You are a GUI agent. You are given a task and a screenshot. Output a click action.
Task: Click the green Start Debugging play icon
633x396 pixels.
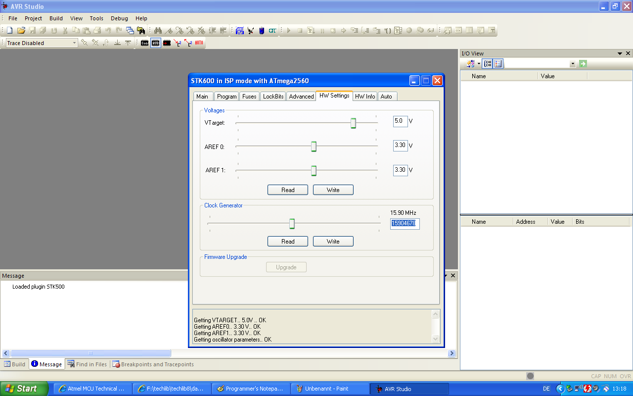(288, 31)
